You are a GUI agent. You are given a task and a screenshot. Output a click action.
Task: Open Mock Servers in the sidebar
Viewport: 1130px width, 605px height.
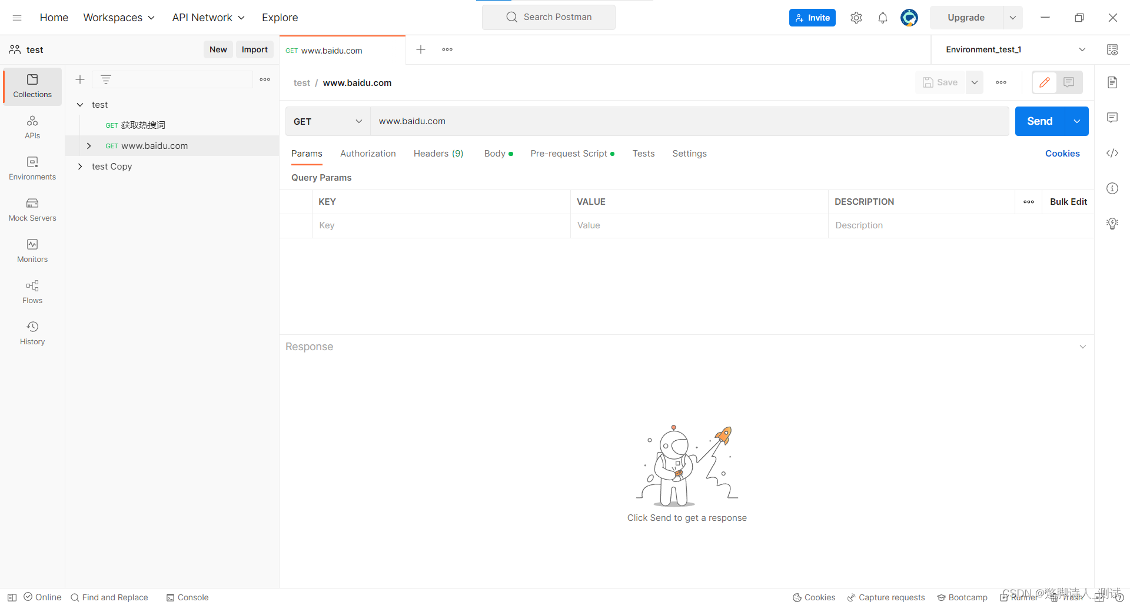pos(32,210)
